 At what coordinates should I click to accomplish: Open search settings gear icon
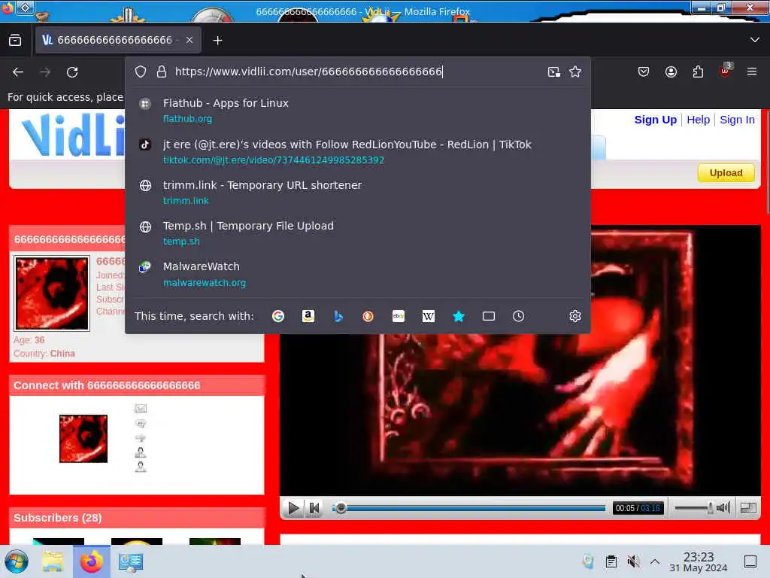575,316
